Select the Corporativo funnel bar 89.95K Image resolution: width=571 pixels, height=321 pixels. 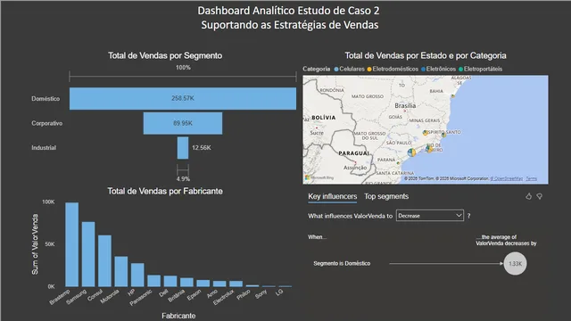pyautogui.click(x=183, y=123)
